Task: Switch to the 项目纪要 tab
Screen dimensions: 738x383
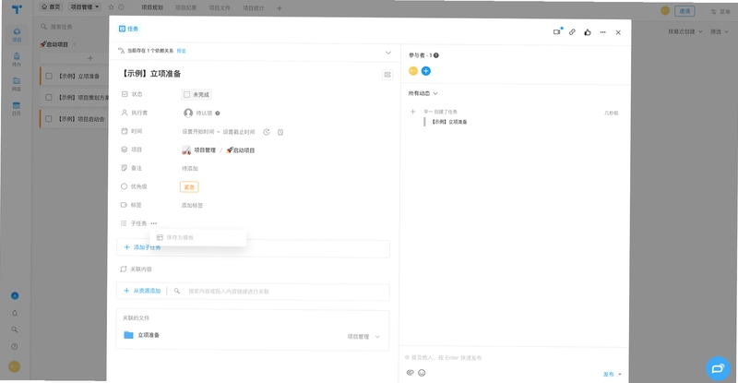Action: (x=186, y=7)
